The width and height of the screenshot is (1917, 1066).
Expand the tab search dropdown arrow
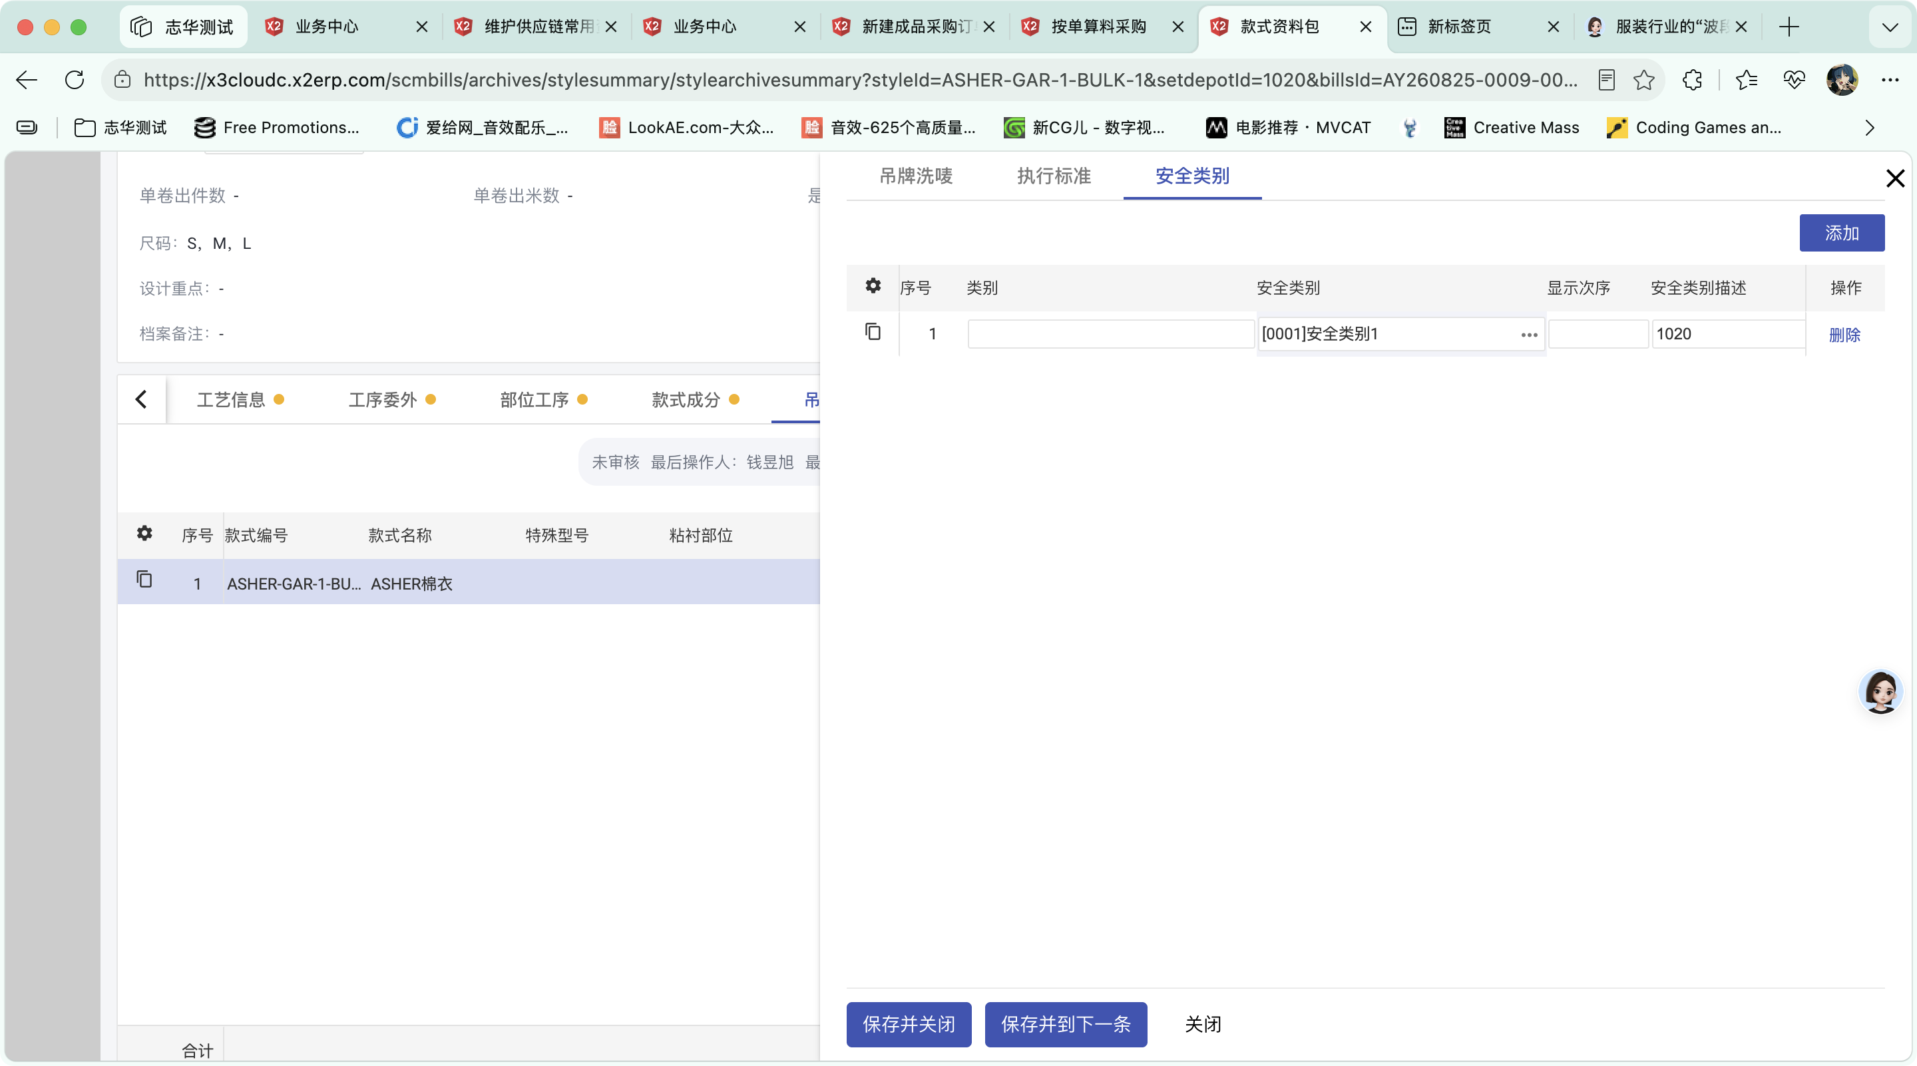pos(1890,27)
